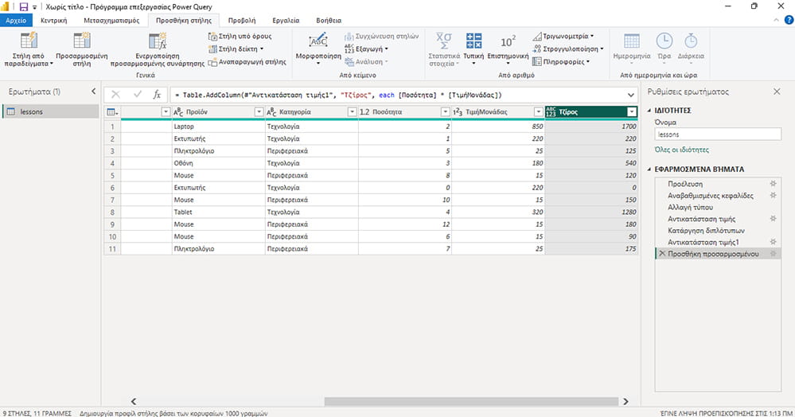Collapse ΙΔΙΟΤΗΤΕΣ section
The width and height of the screenshot is (795, 417).
[649, 110]
